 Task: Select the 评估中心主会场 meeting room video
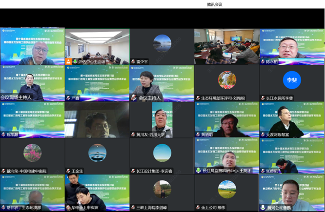coord(97,44)
